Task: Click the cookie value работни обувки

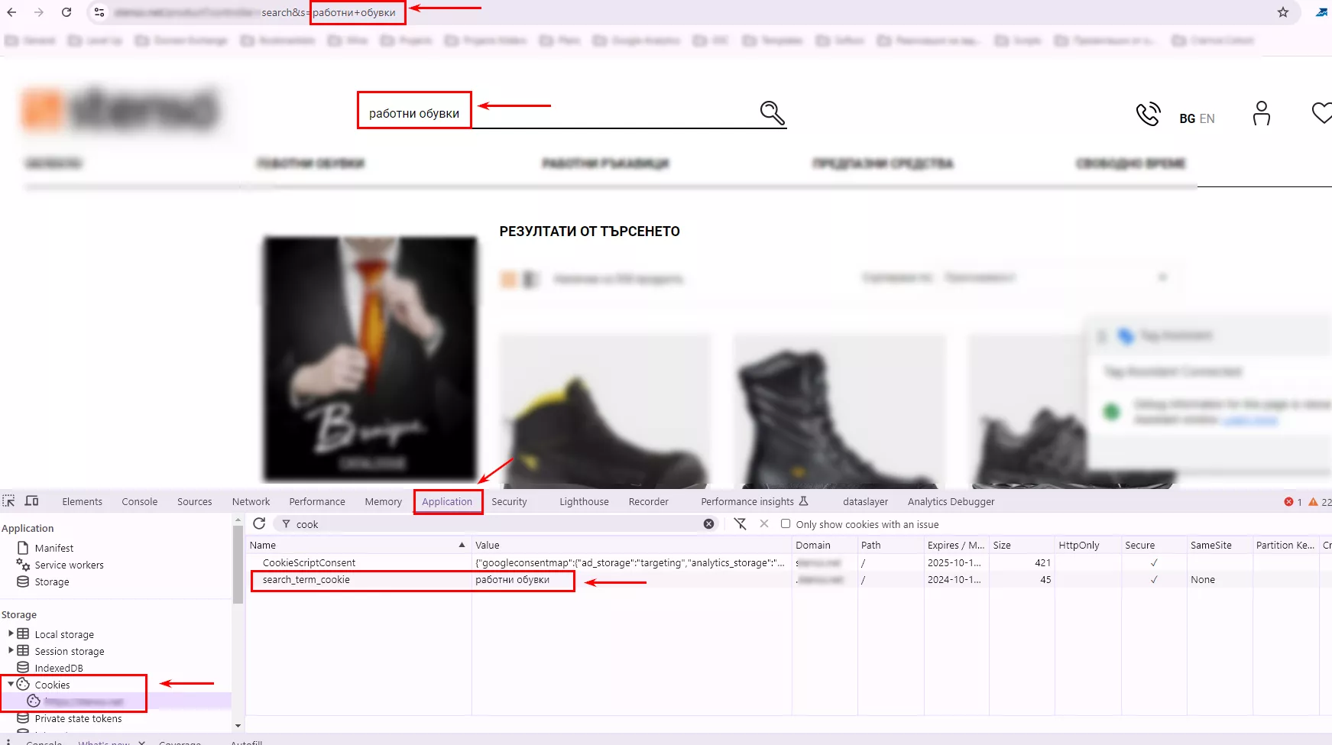Action: 513,580
